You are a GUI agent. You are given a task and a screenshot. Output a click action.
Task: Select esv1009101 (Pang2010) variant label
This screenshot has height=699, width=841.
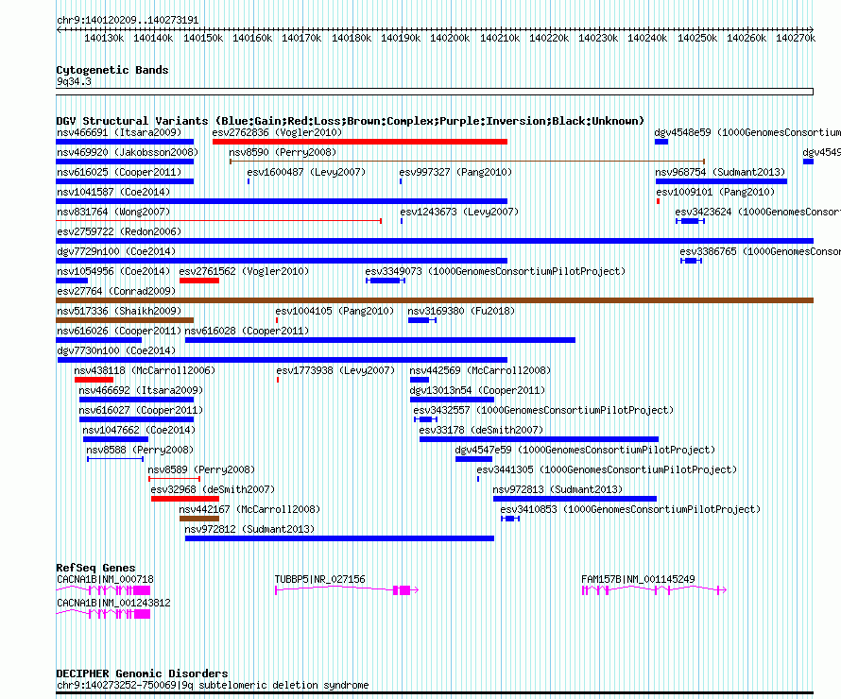coord(715,192)
